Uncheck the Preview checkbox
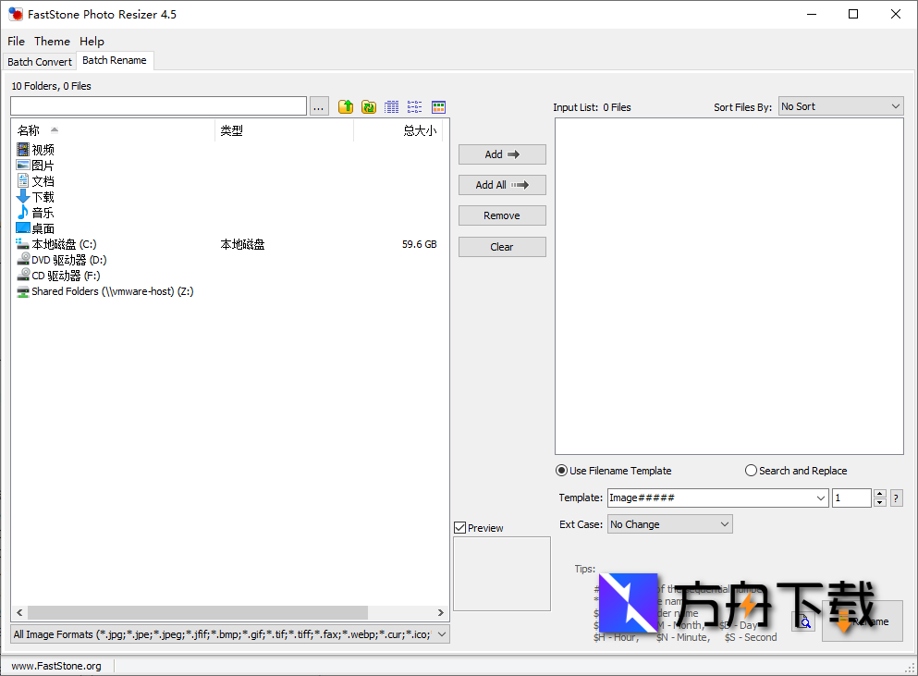The height and width of the screenshot is (676, 918). click(x=460, y=528)
